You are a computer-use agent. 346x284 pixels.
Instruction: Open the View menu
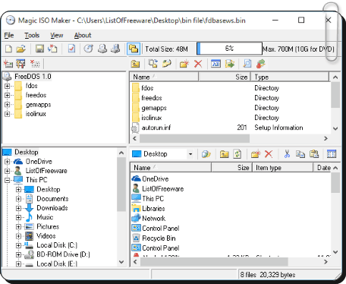point(57,35)
